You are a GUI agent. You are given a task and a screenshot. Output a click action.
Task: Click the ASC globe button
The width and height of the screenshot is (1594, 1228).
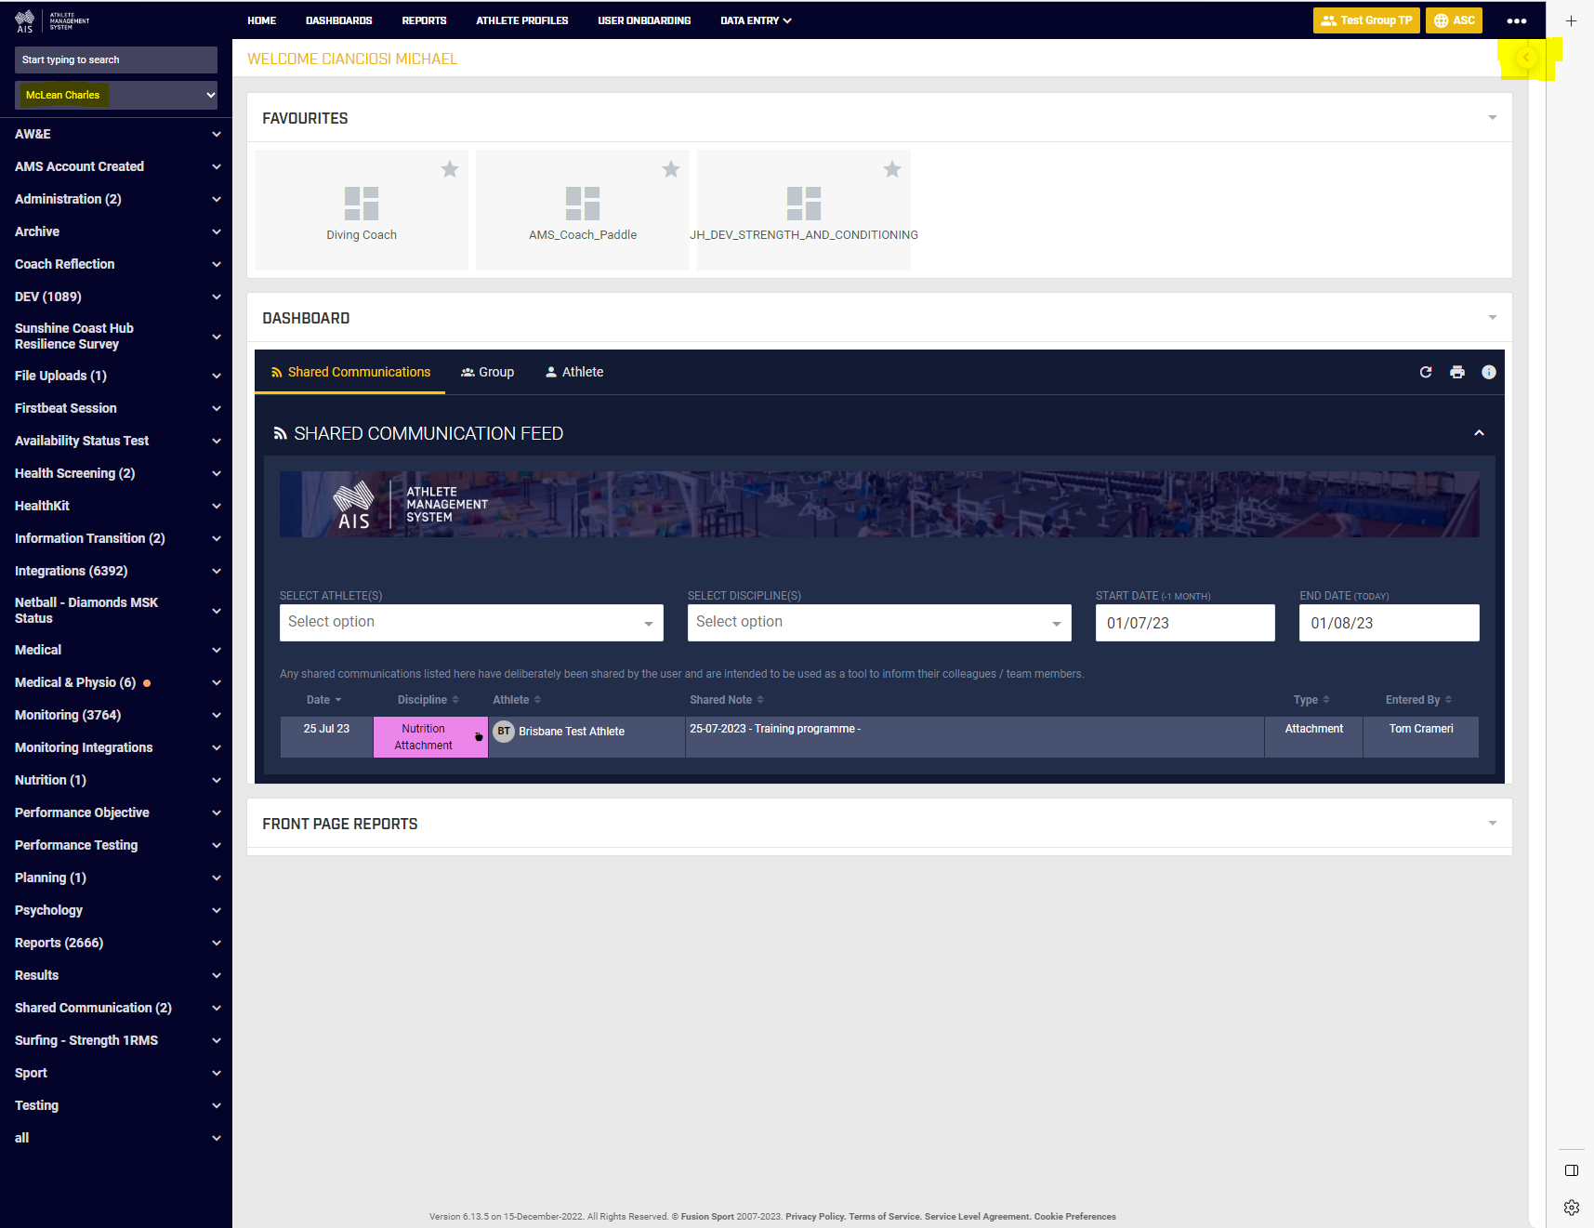[1455, 20]
